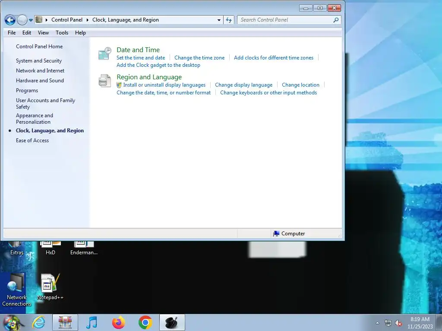Click the shield icon beside Install display languages
This screenshot has width=442, height=331.
click(x=119, y=85)
